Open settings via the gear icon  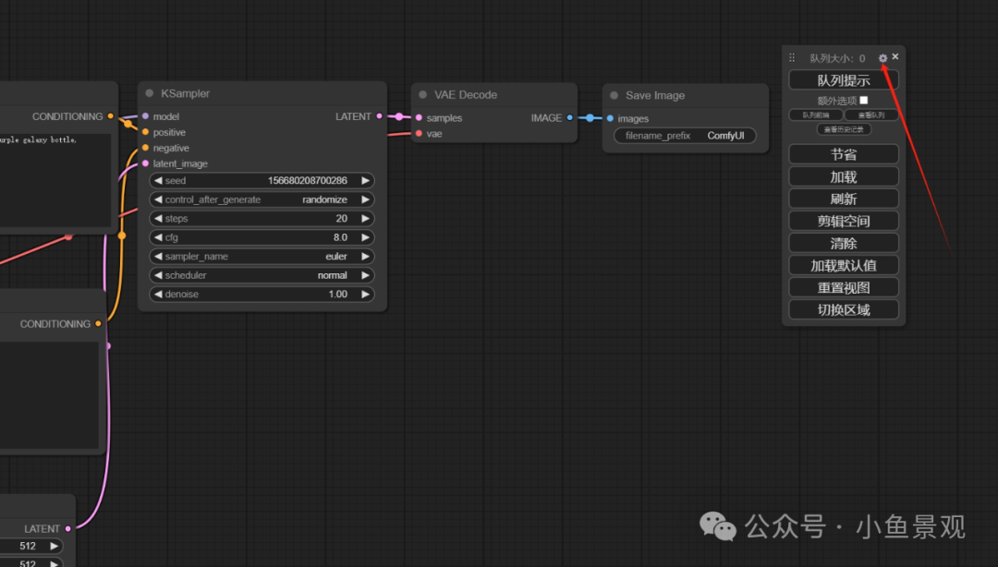882,58
